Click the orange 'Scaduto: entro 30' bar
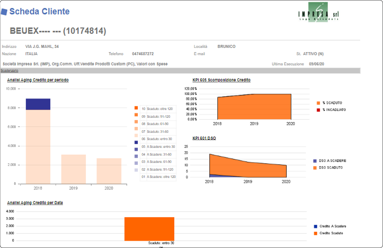Viewport: 383px width, 248px height. (149, 229)
